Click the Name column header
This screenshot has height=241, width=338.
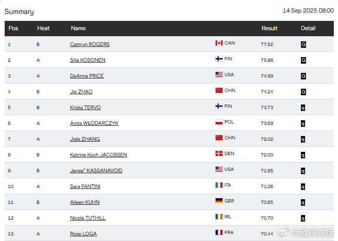coord(78,28)
